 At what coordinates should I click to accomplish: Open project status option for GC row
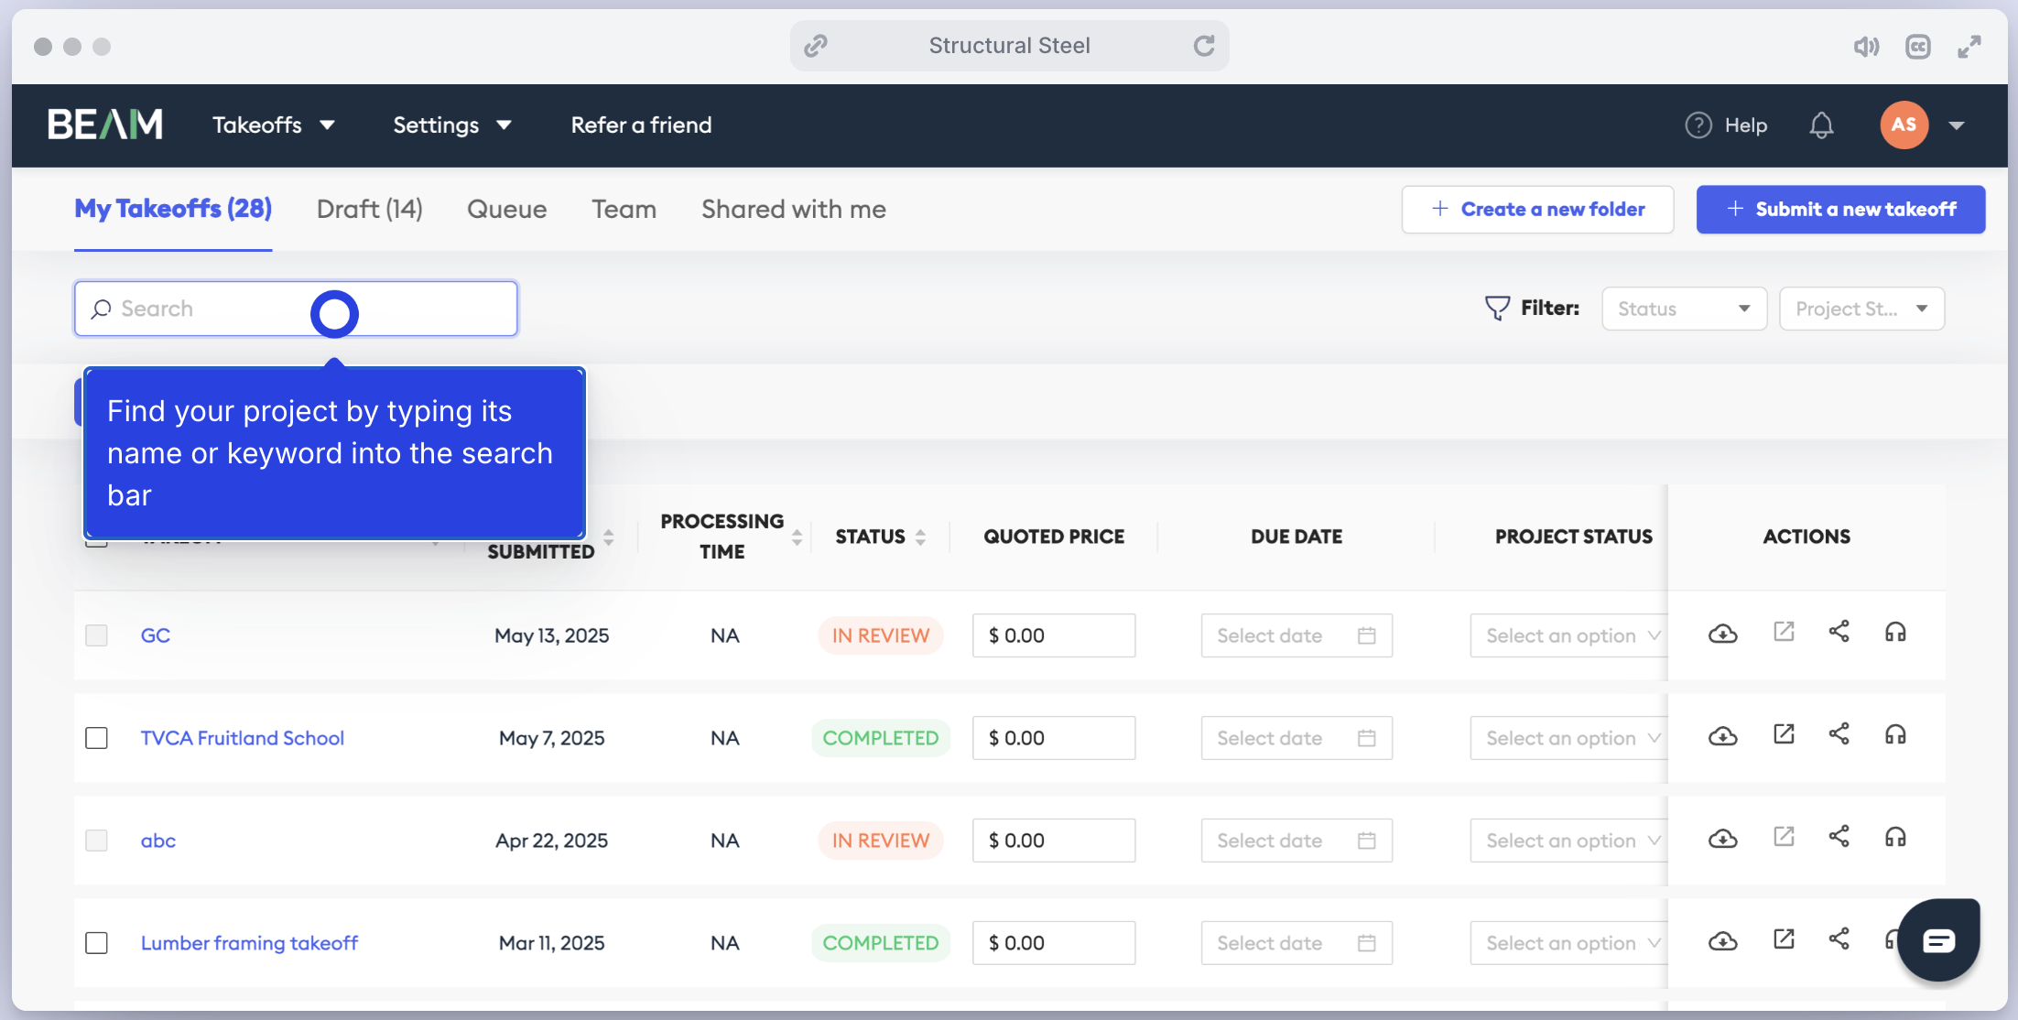[x=1569, y=635]
